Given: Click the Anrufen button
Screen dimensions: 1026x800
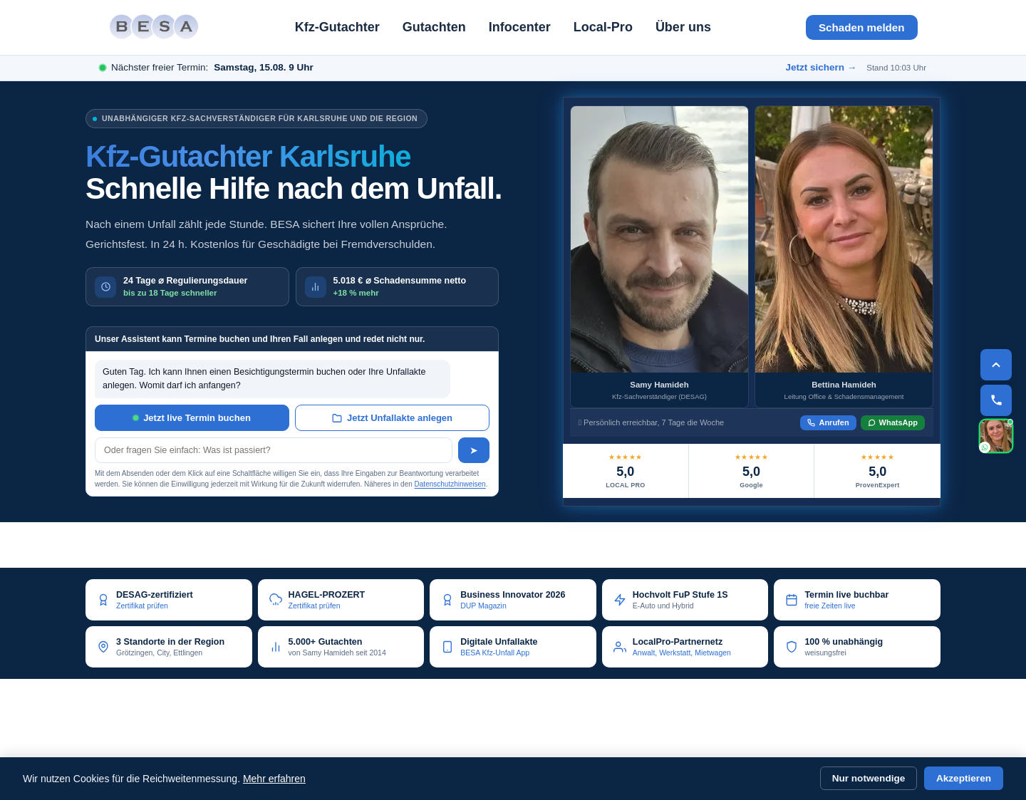Looking at the screenshot, I should 828,422.
